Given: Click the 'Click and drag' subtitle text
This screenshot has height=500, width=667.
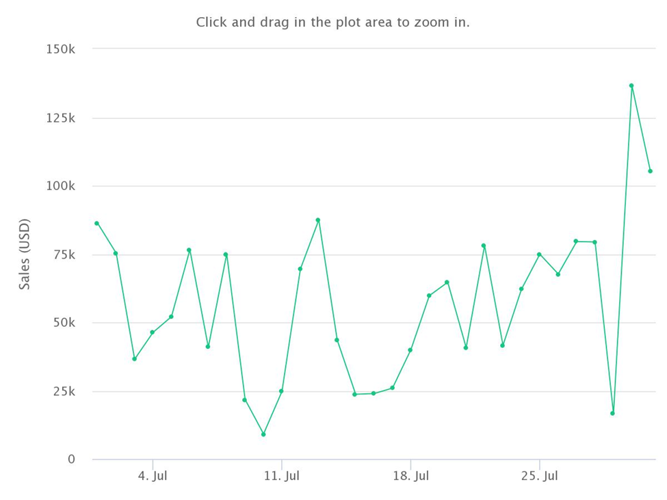Looking at the screenshot, I should click(x=332, y=22).
